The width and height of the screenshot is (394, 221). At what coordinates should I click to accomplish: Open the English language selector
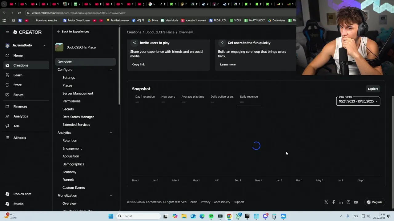pyautogui.click(x=374, y=202)
